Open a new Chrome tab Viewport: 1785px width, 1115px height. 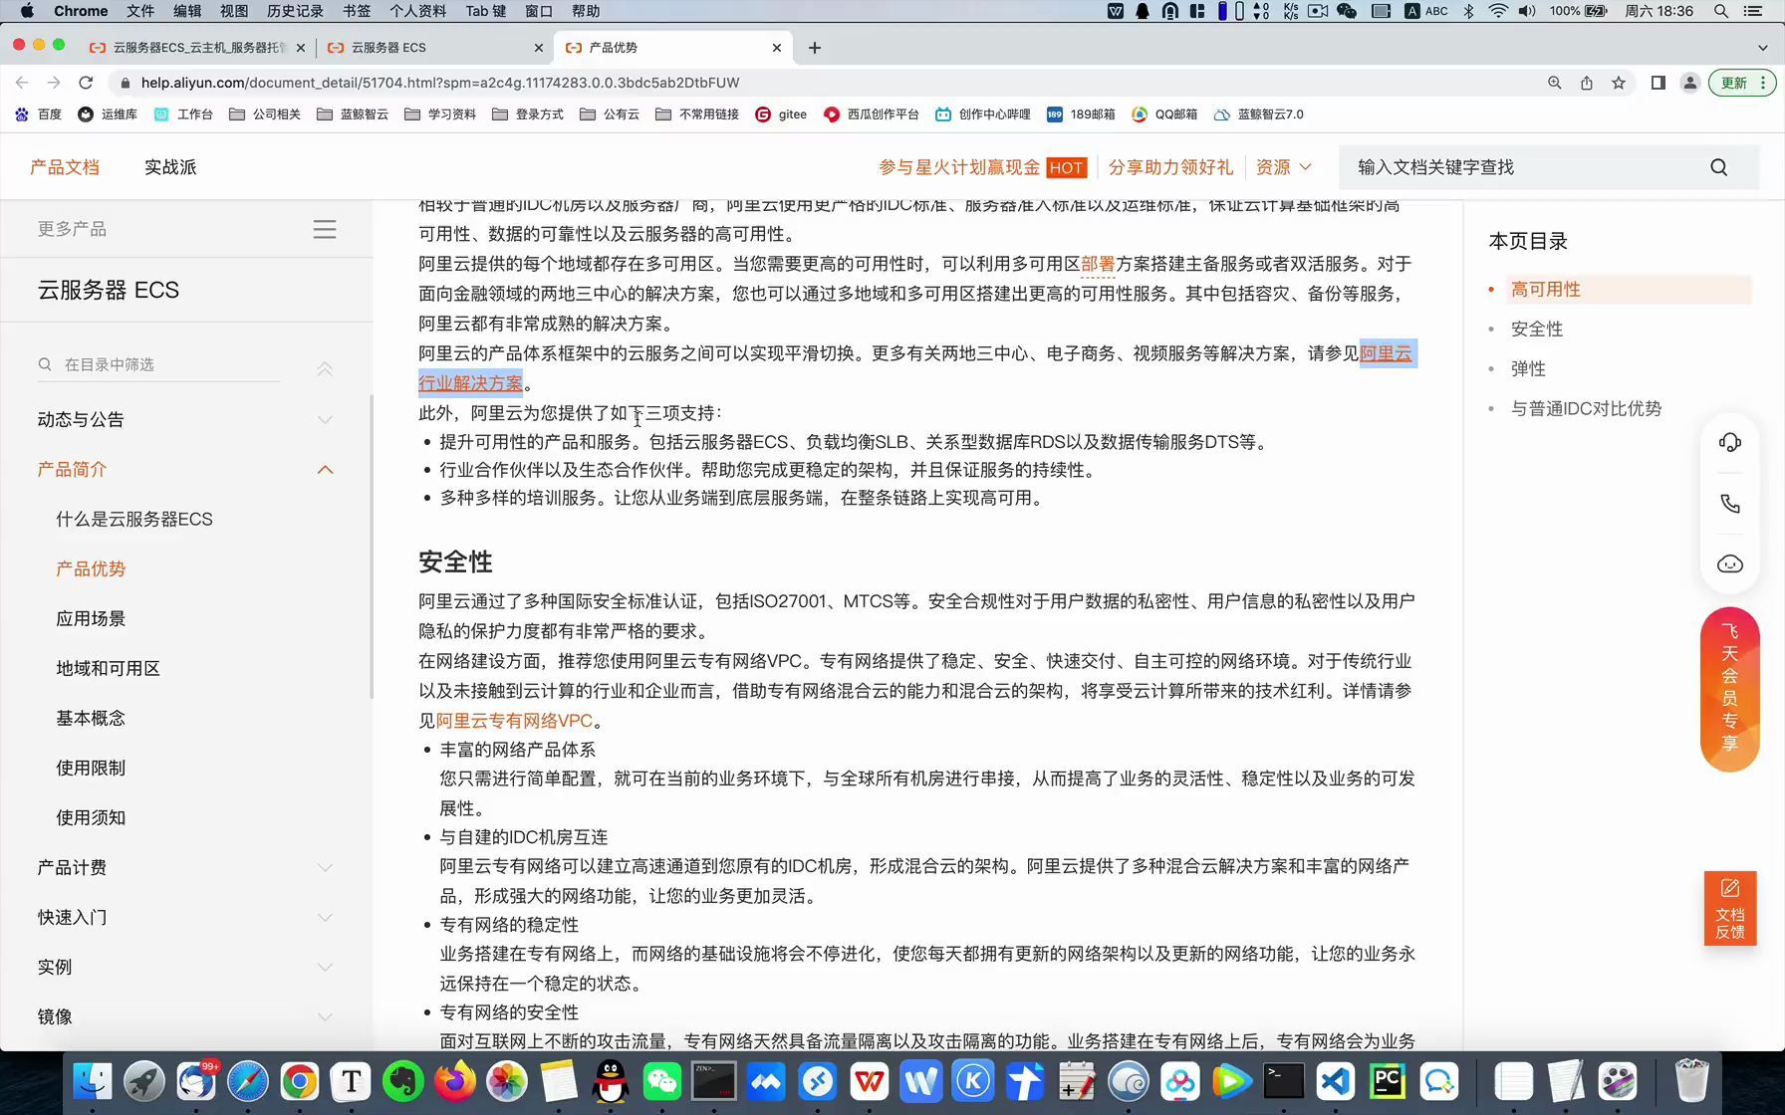tap(815, 48)
